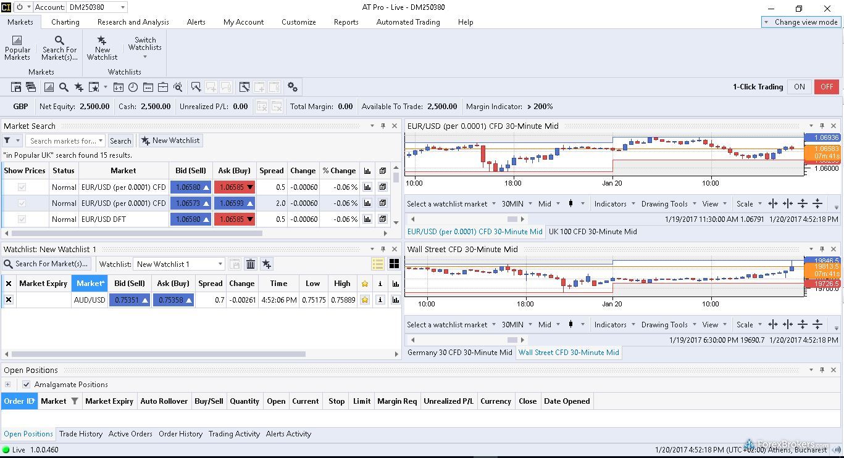This screenshot has width=844, height=458.
Task: Click the AUD/USD Bid price 0.75351
Action: click(x=130, y=300)
